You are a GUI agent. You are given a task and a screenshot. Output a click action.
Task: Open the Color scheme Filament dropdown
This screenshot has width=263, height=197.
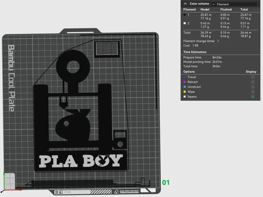pyautogui.click(x=234, y=4)
